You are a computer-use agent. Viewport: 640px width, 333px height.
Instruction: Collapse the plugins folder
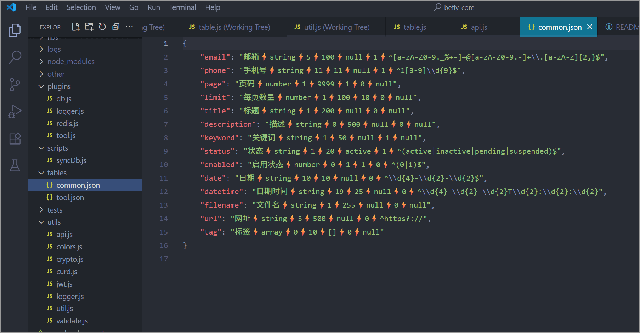coord(59,86)
